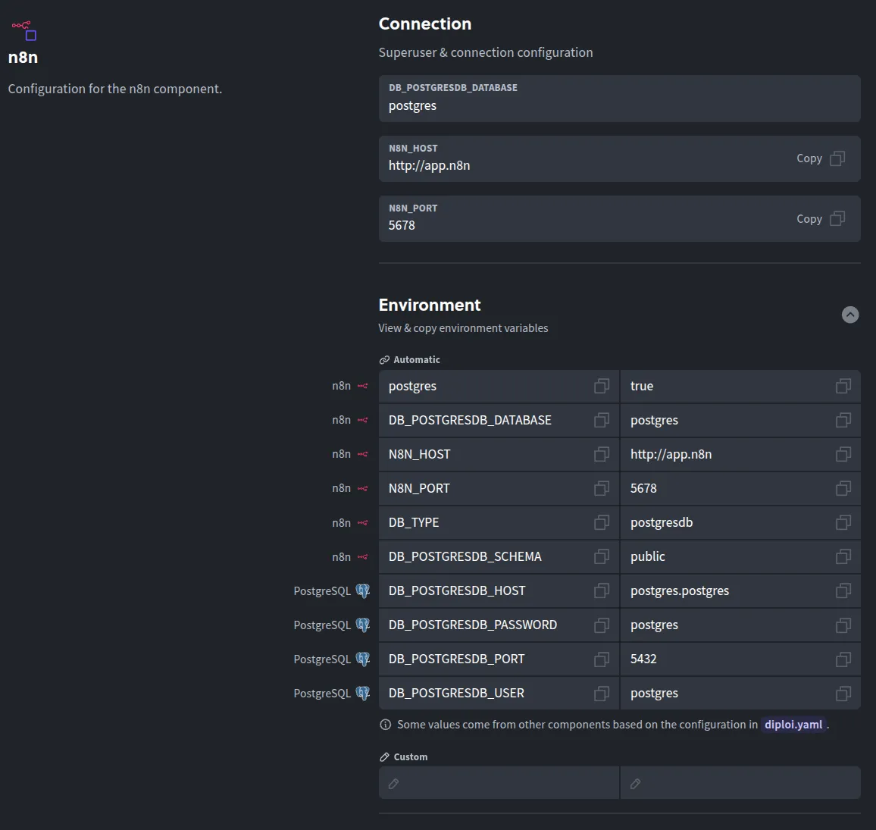This screenshot has height=830, width=876.
Task: Open the diploi.yaml configuration link
Action: [793, 725]
